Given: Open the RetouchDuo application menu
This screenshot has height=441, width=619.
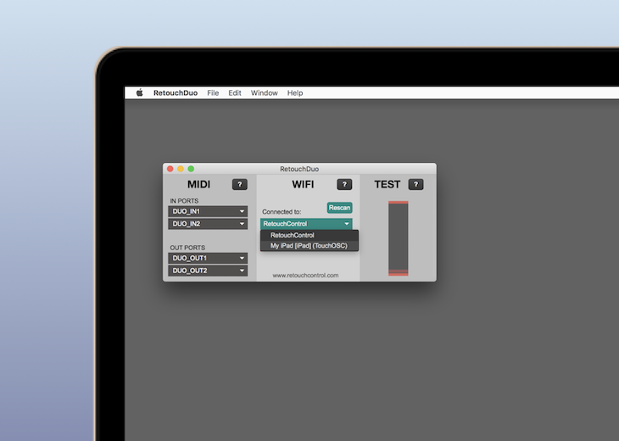Looking at the screenshot, I should pos(176,92).
